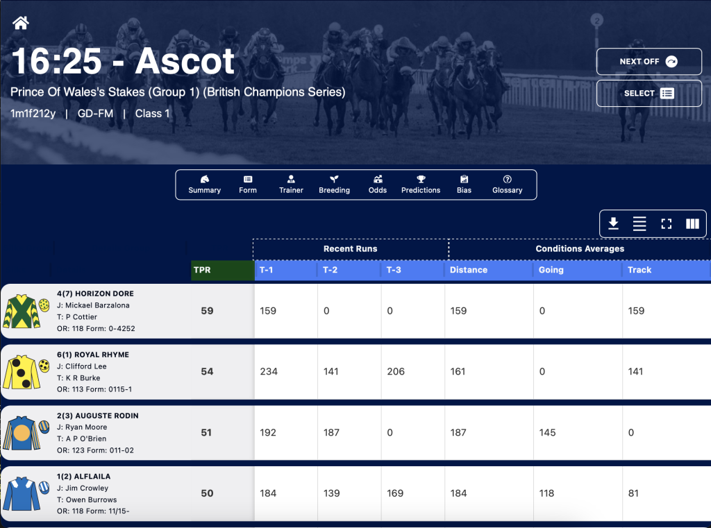Toggle row density lines icon
The width and height of the screenshot is (711, 528).
[639, 223]
